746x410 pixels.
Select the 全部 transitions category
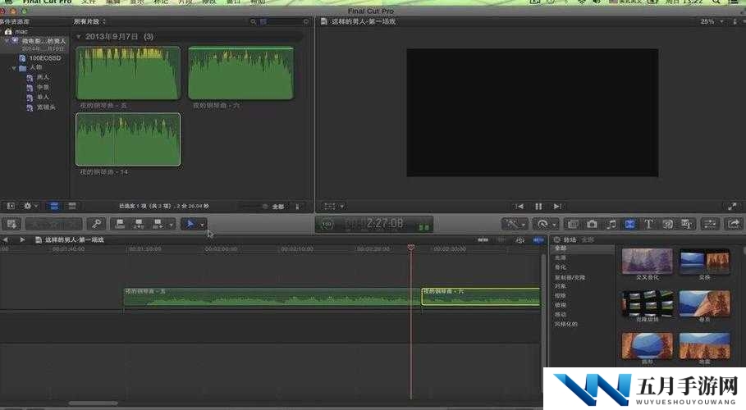click(x=561, y=248)
